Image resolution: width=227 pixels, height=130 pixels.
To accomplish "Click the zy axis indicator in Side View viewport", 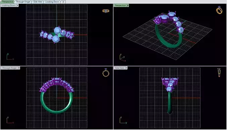I will (x=123, y=120).
